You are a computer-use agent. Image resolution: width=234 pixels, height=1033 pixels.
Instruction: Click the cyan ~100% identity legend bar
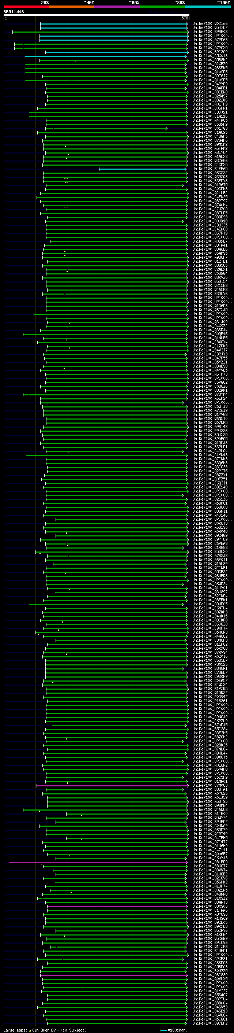(x=208, y=7)
